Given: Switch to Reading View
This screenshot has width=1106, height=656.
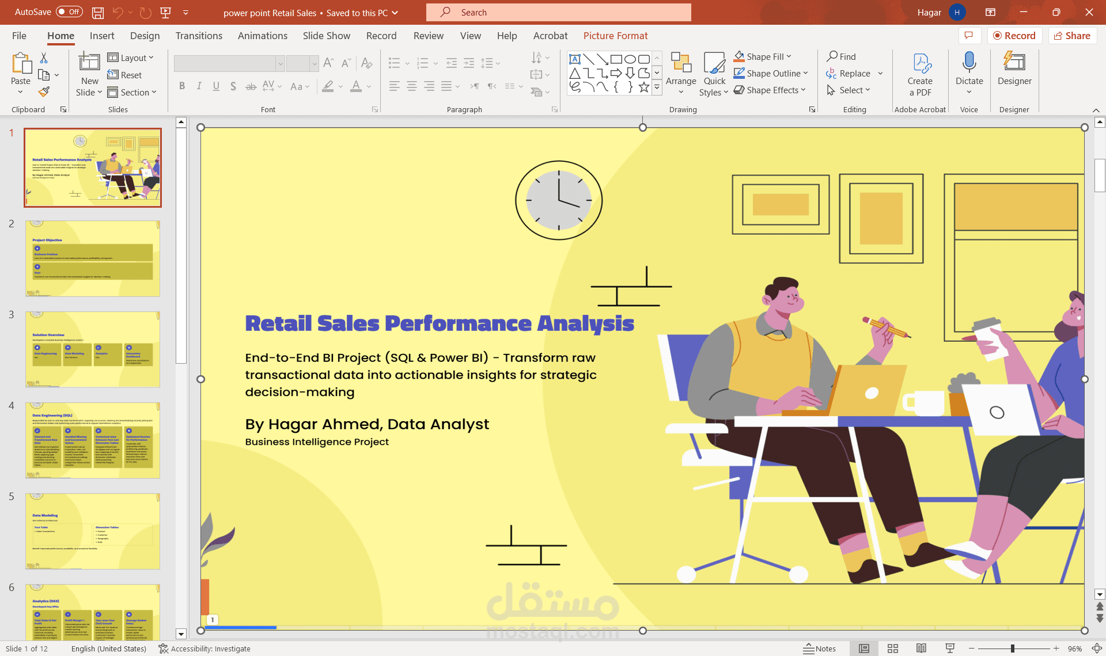Looking at the screenshot, I should tap(921, 649).
